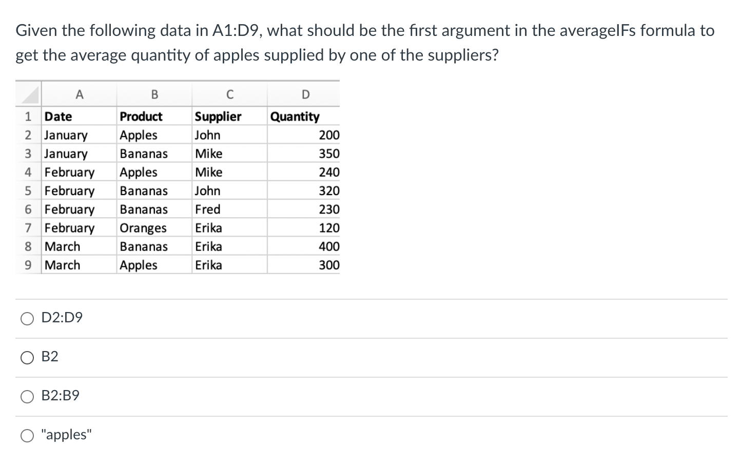Click the cell with quantity 400

point(304,246)
